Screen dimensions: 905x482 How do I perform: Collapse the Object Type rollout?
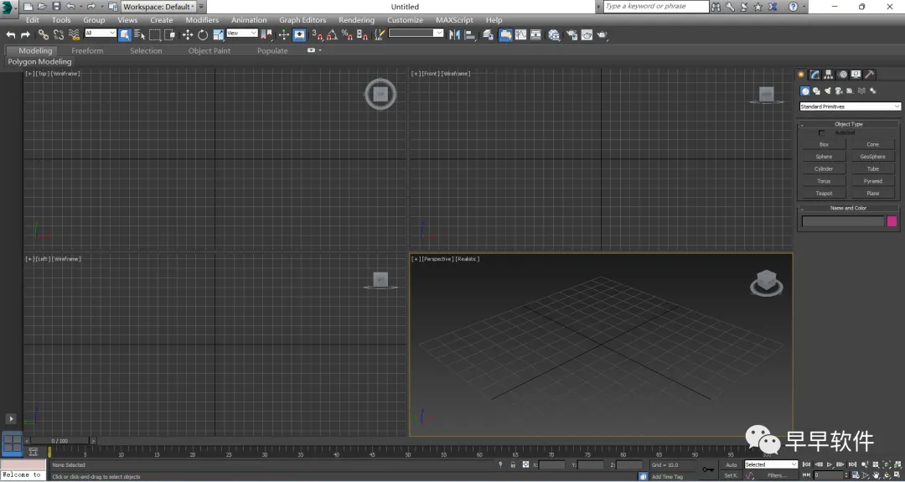pos(848,124)
